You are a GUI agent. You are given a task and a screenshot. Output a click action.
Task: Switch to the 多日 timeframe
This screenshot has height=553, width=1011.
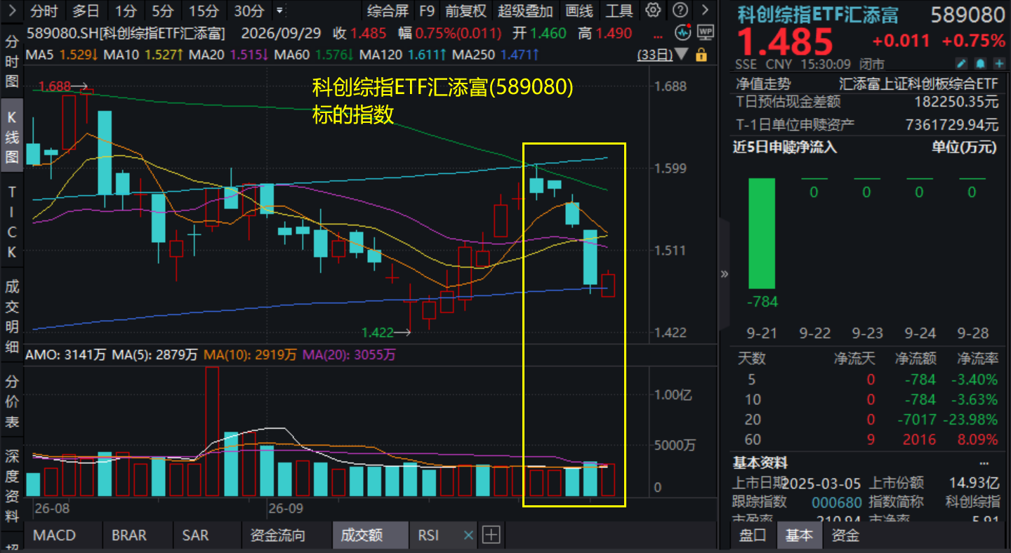pos(86,11)
